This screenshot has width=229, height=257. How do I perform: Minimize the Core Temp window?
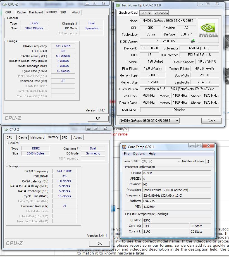(x=192, y=146)
